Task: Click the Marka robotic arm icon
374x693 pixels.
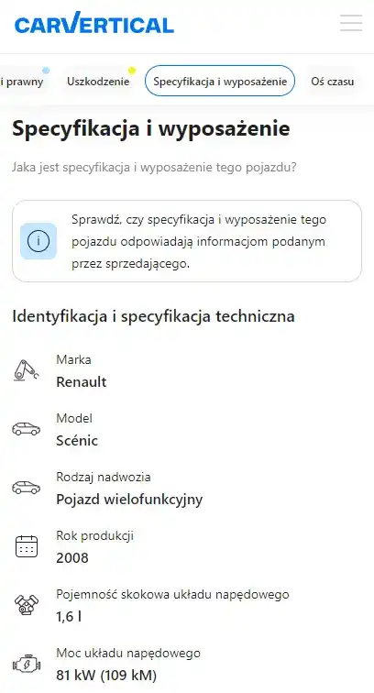Action: [x=26, y=370]
